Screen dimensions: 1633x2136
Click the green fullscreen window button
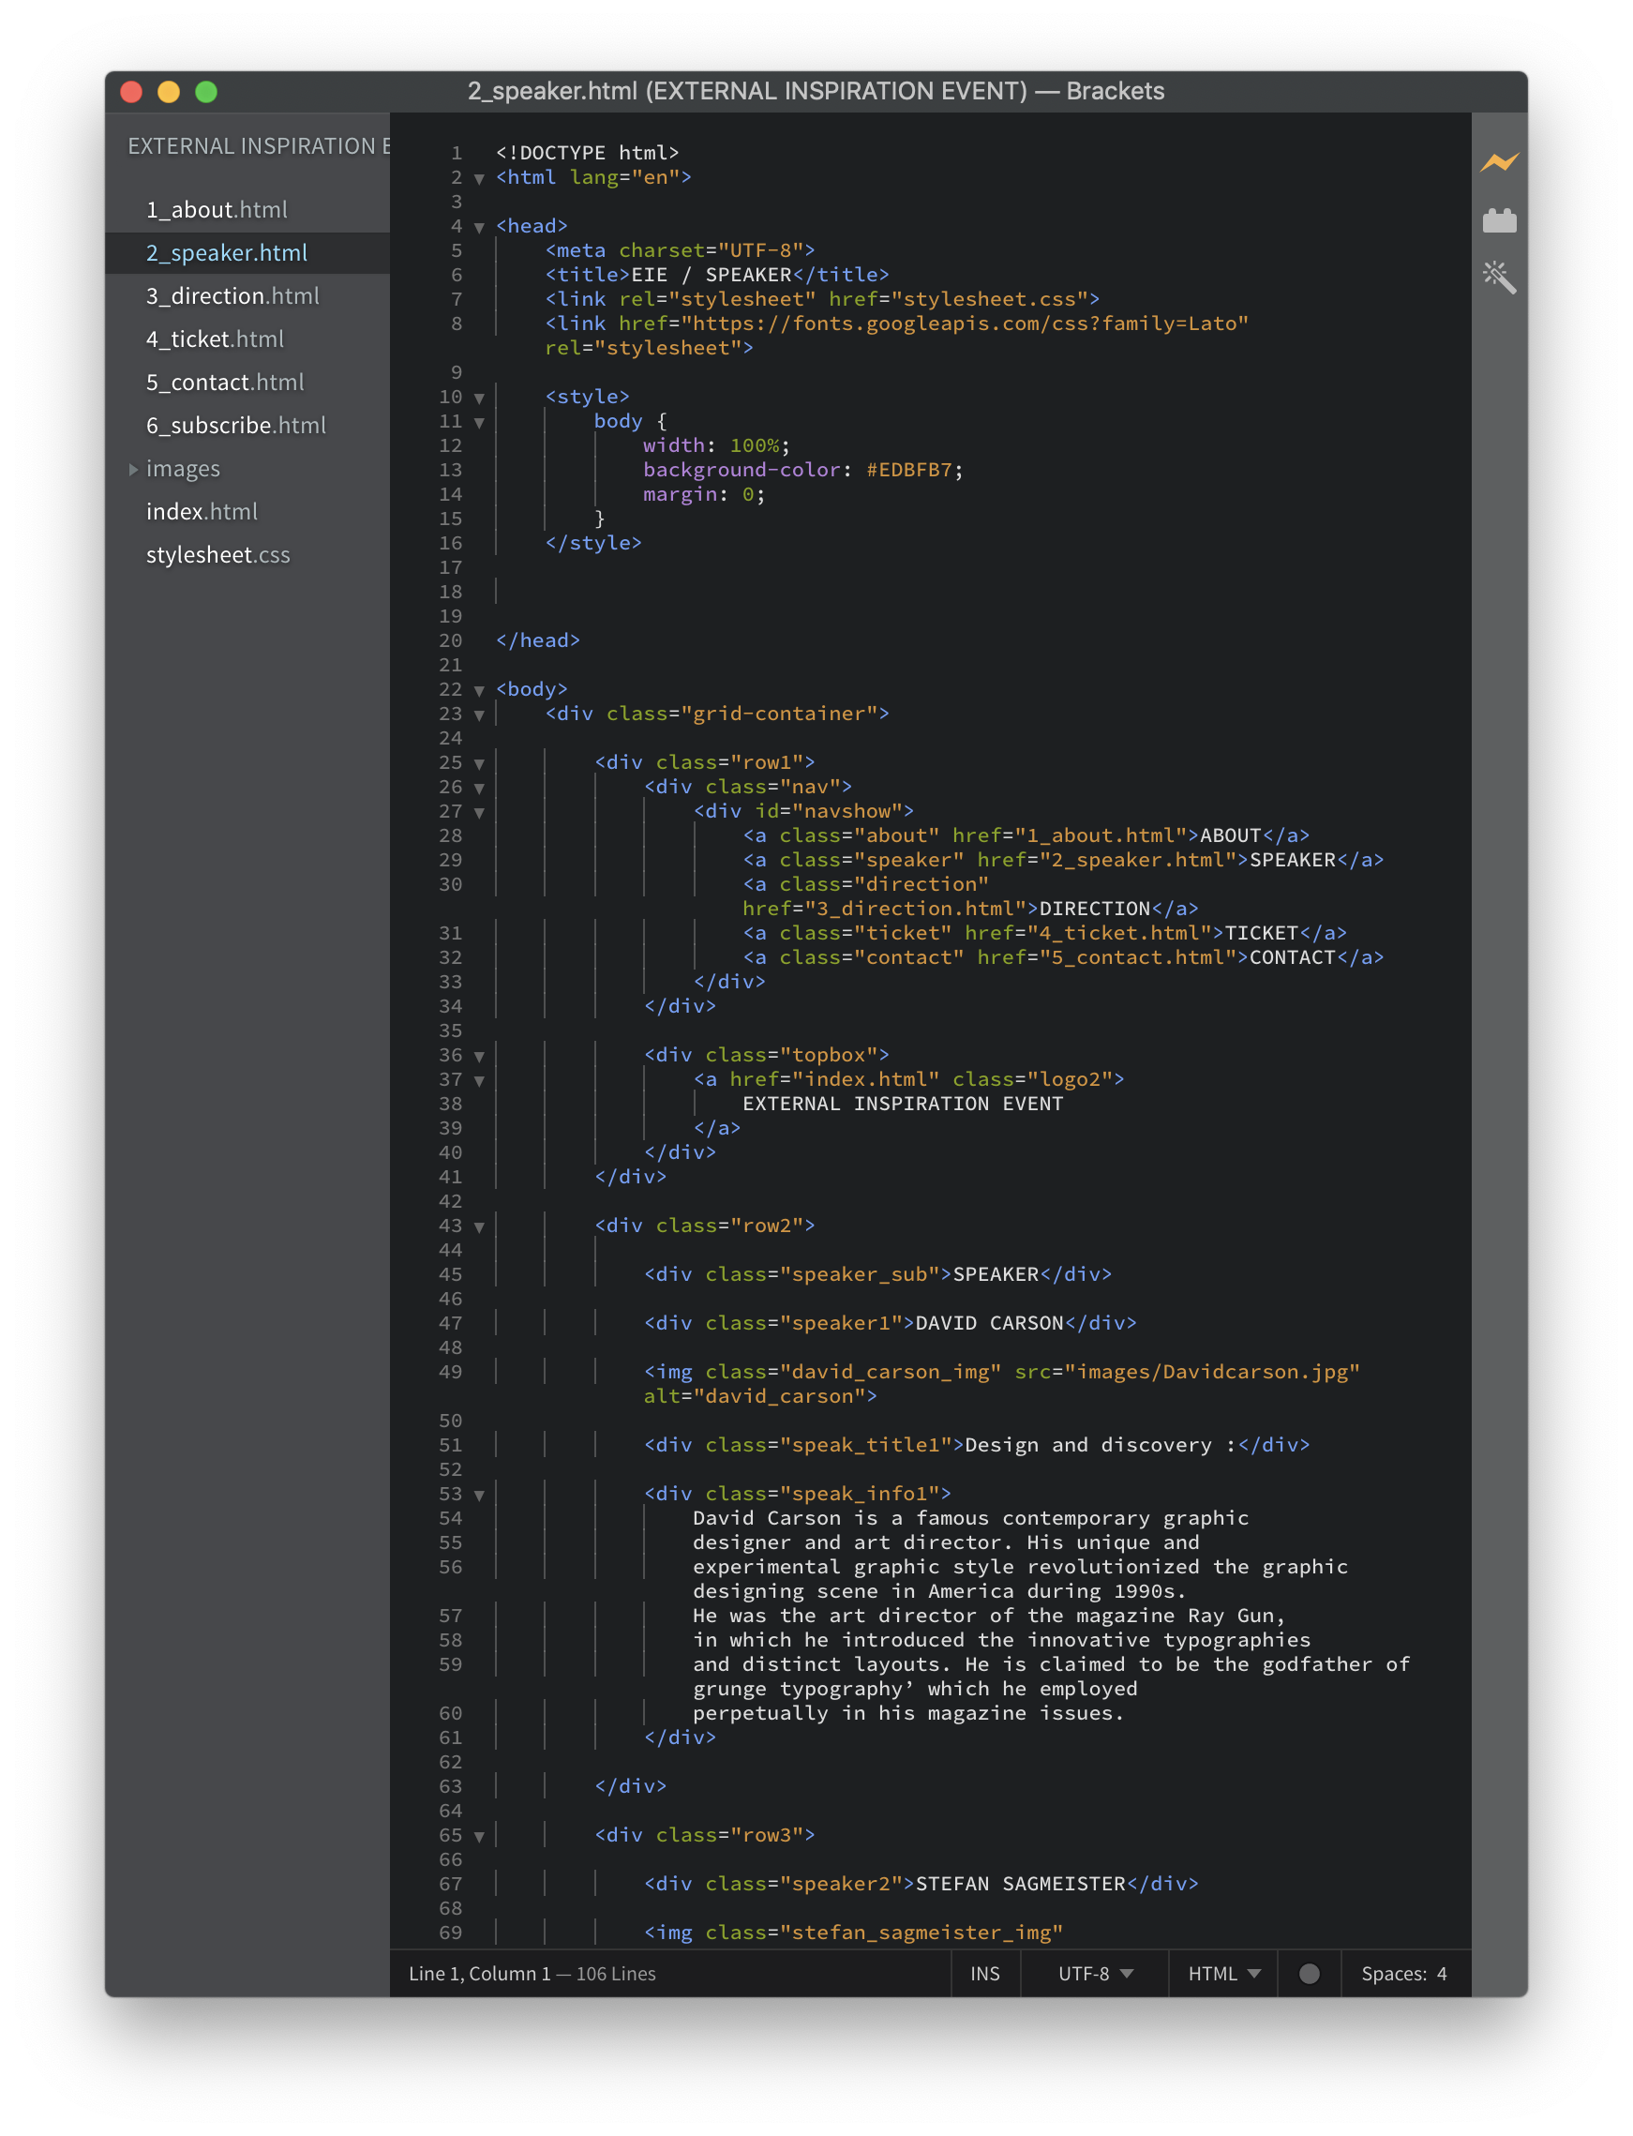pyautogui.click(x=206, y=93)
